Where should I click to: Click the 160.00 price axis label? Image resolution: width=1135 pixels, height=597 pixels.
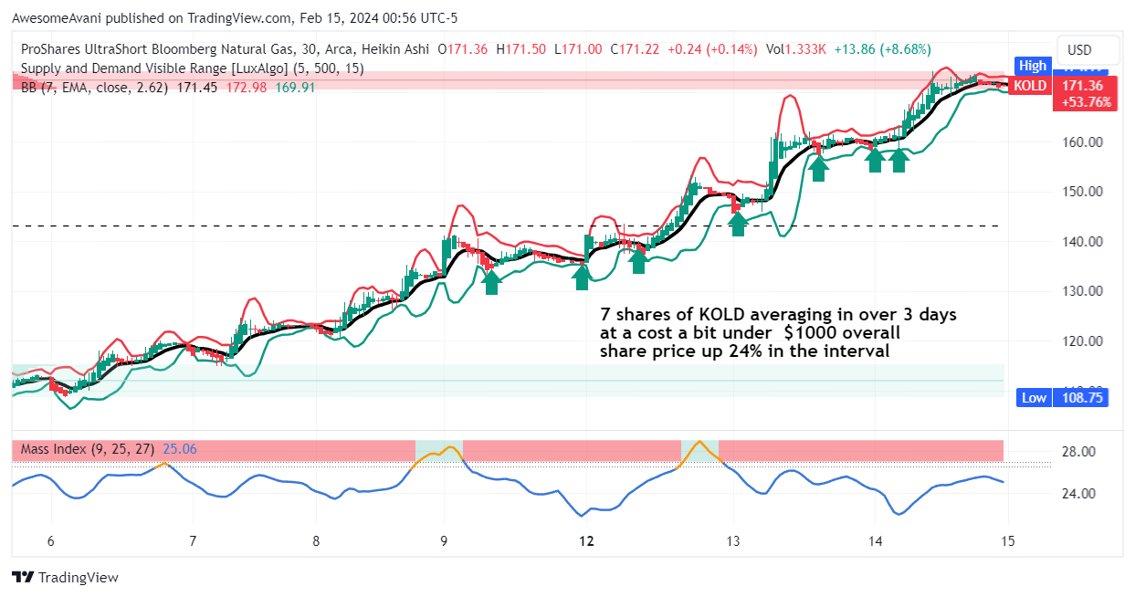(x=1082, y=142)
